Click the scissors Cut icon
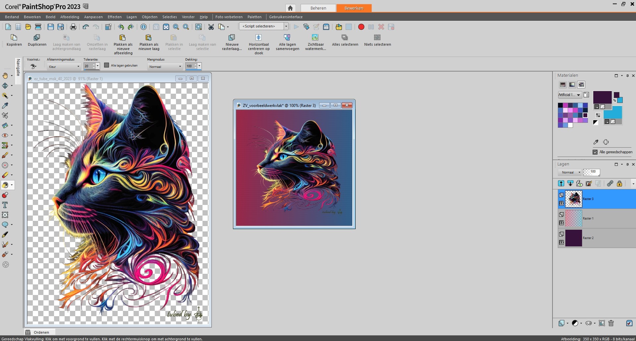Viewport: 636px width, 341px height. click(x=211, y=27)
